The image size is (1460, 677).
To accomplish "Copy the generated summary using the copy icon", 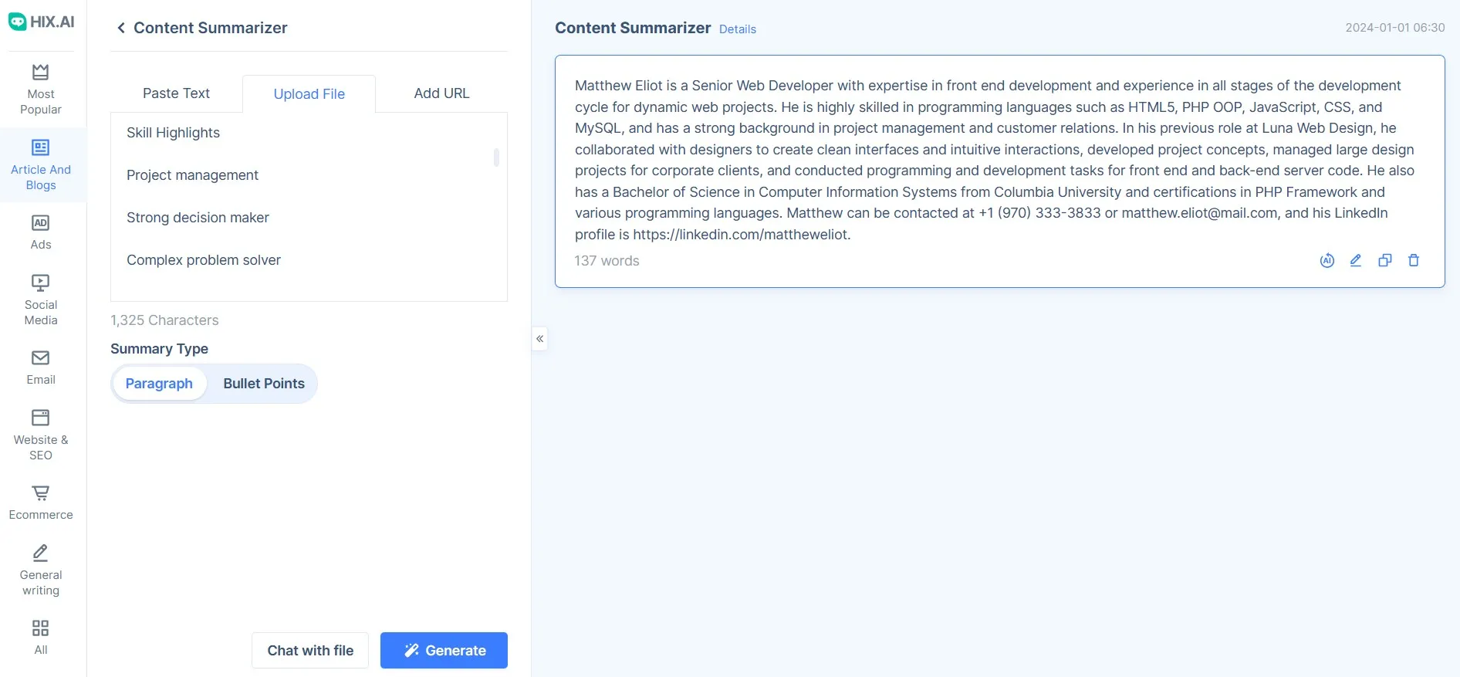I will pos(1384,260).
